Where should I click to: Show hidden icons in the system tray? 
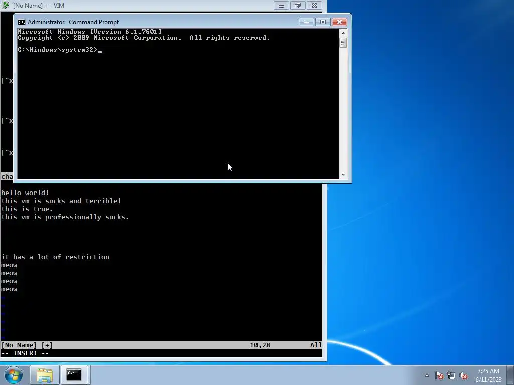[x=427, y=375]
